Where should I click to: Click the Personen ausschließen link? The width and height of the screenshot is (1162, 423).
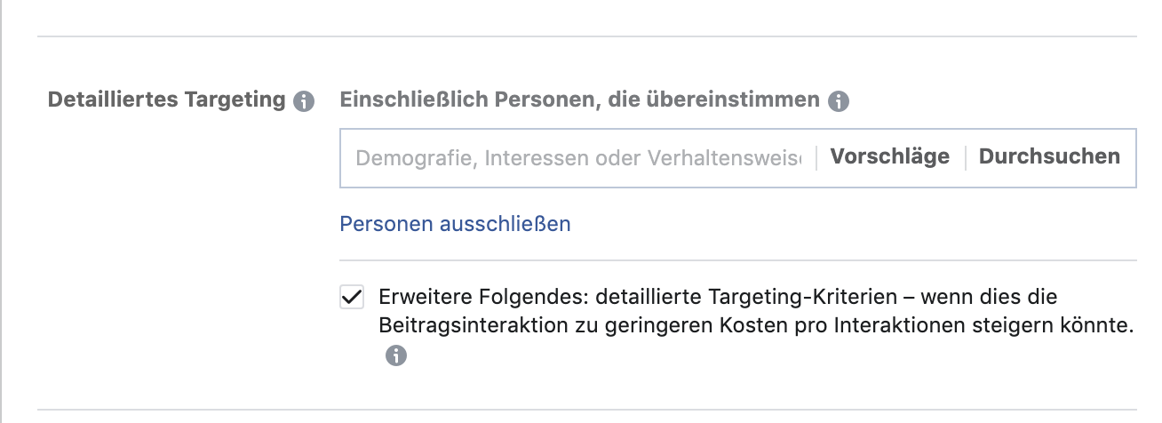tap(455, 224)
